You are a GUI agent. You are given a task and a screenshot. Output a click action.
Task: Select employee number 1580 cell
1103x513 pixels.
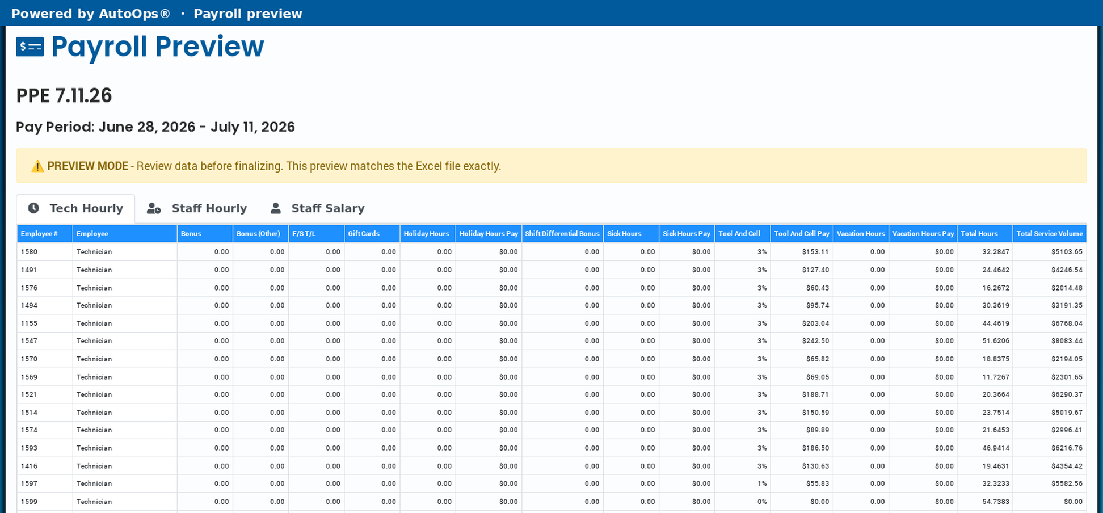pyautogui.click(x=45, y=252)
